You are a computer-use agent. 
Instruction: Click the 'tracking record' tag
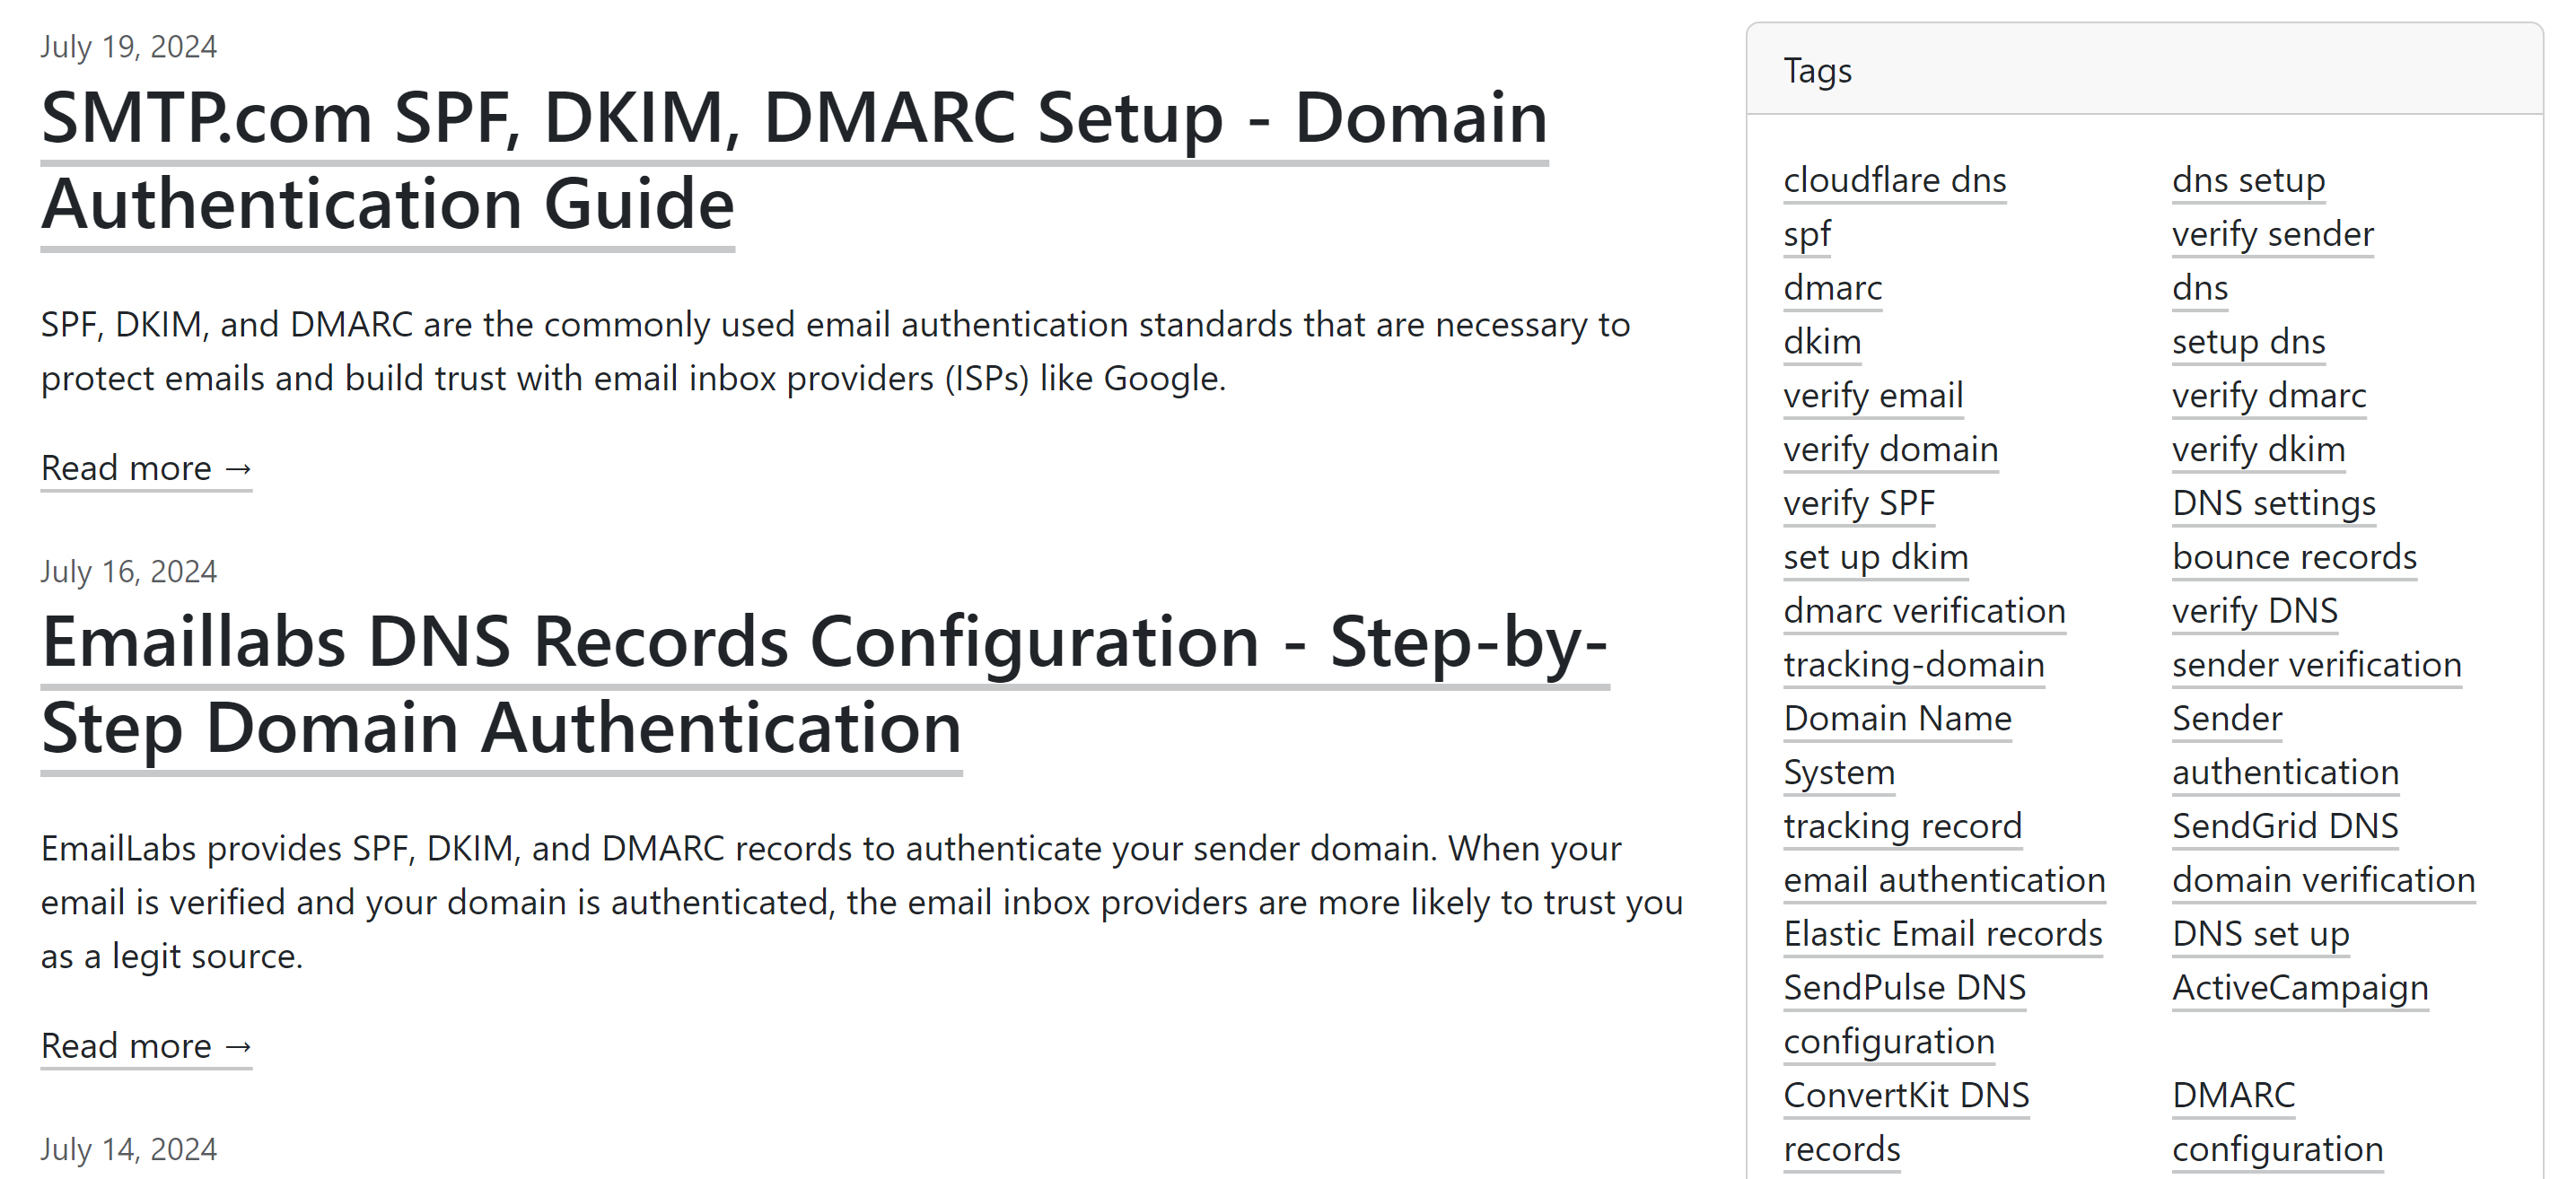pyautogui.click(x=1902, y=827)
